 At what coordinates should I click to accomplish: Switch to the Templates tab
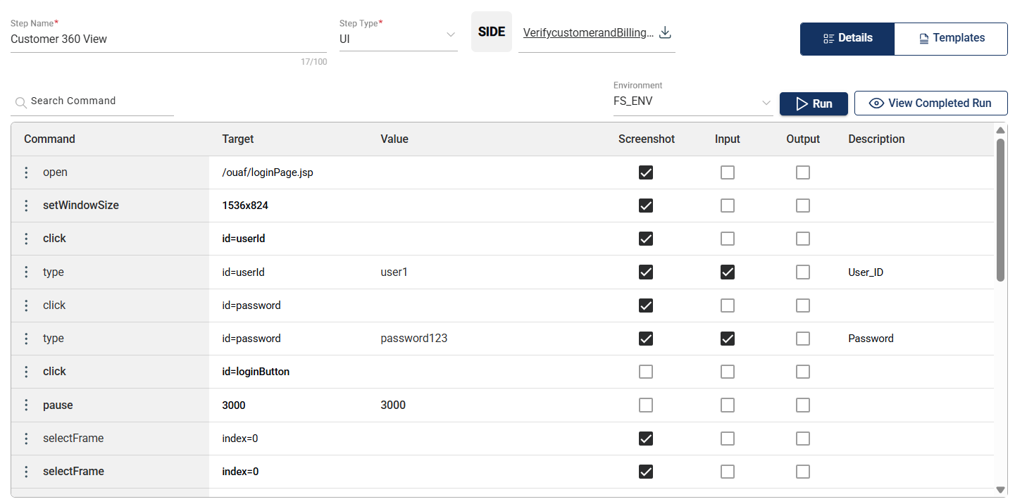pyautogui.click(x=951, y=39)
